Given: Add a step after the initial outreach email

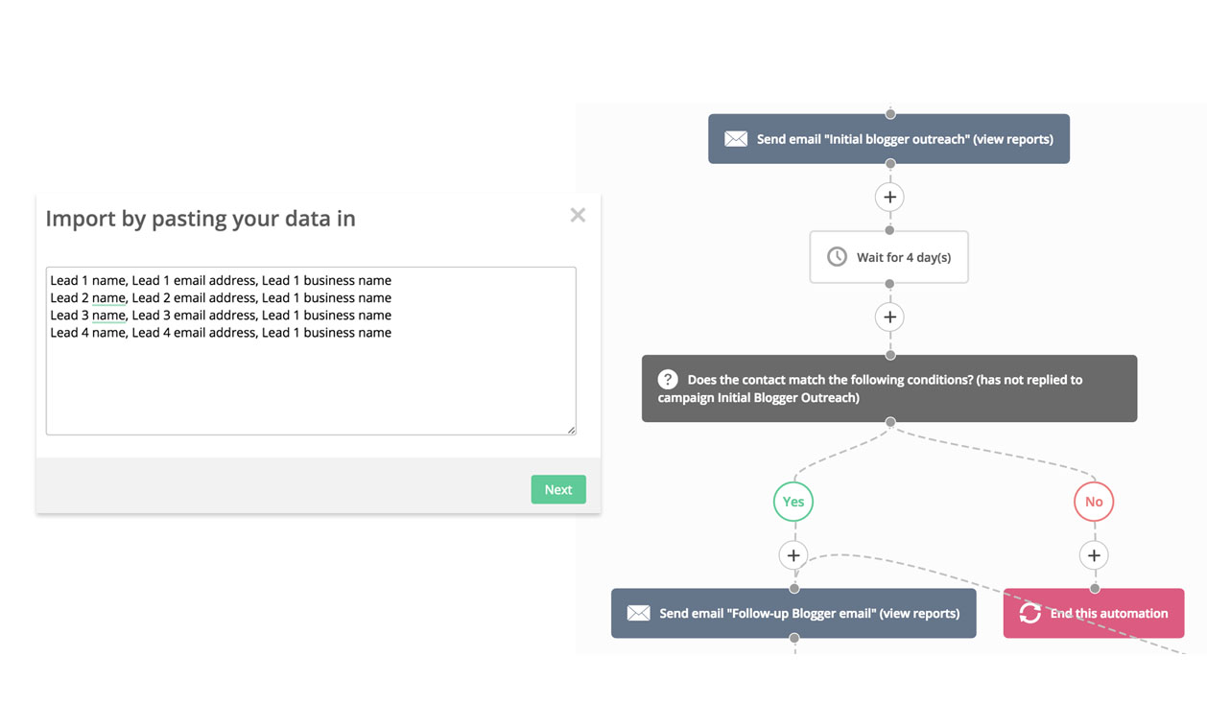Looking at the screenshot, I should point(889,196).
